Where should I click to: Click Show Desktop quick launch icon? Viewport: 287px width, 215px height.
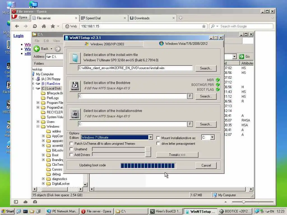pos(19,211)
